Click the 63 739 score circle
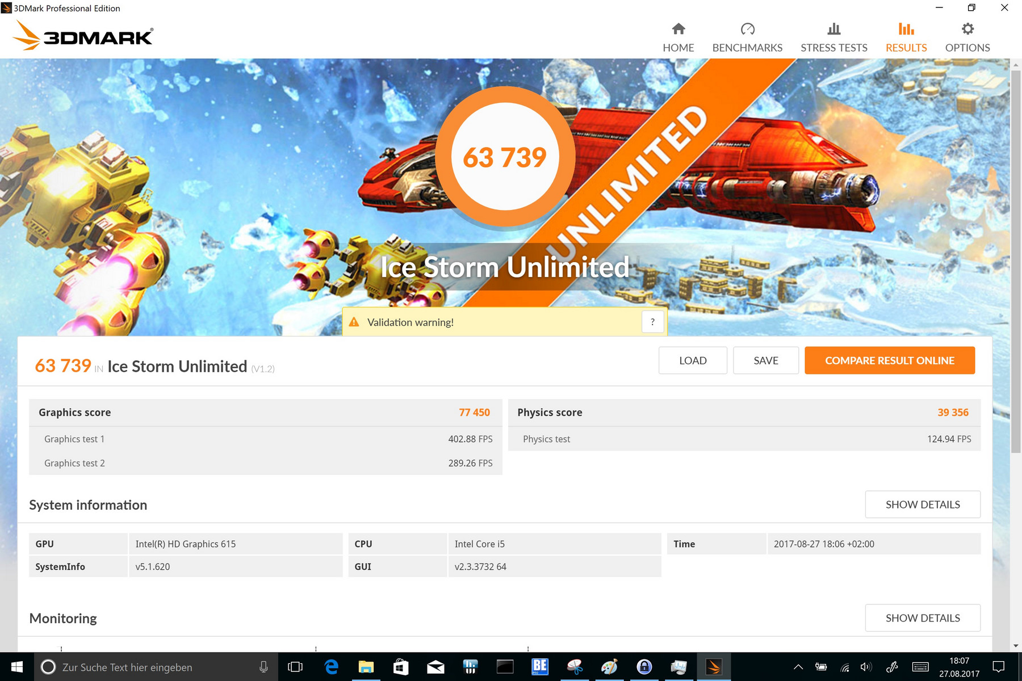The image size is (1022, 681). 505,157
